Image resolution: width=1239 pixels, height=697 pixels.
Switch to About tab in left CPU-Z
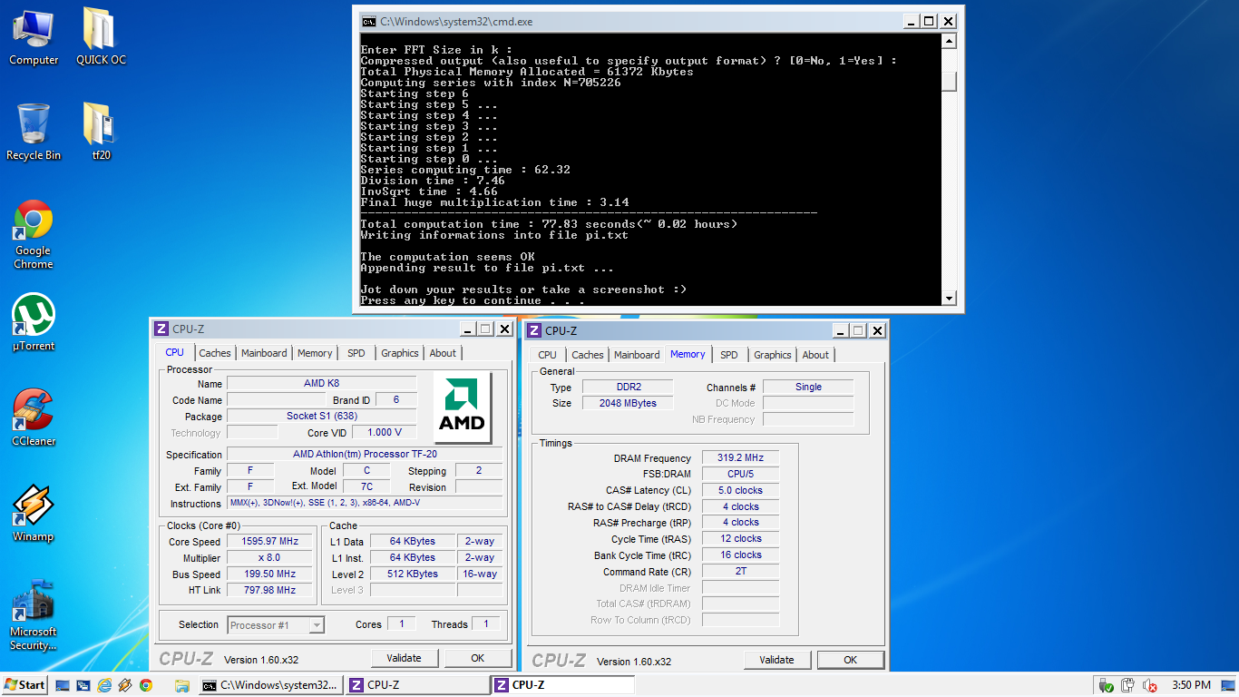coord(443,353)
